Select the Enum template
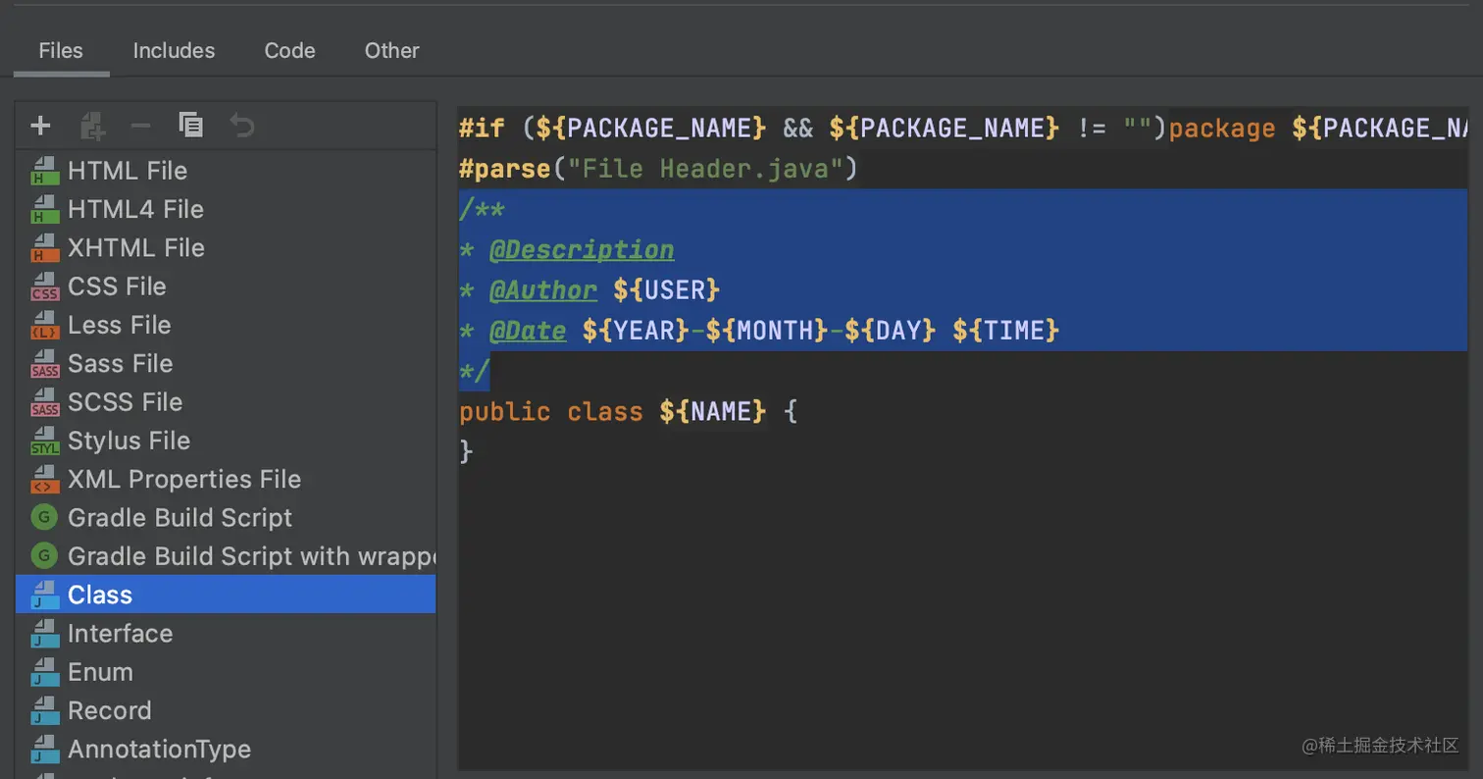The width and height of the screenshot is (1483, 779). [226, 672]
